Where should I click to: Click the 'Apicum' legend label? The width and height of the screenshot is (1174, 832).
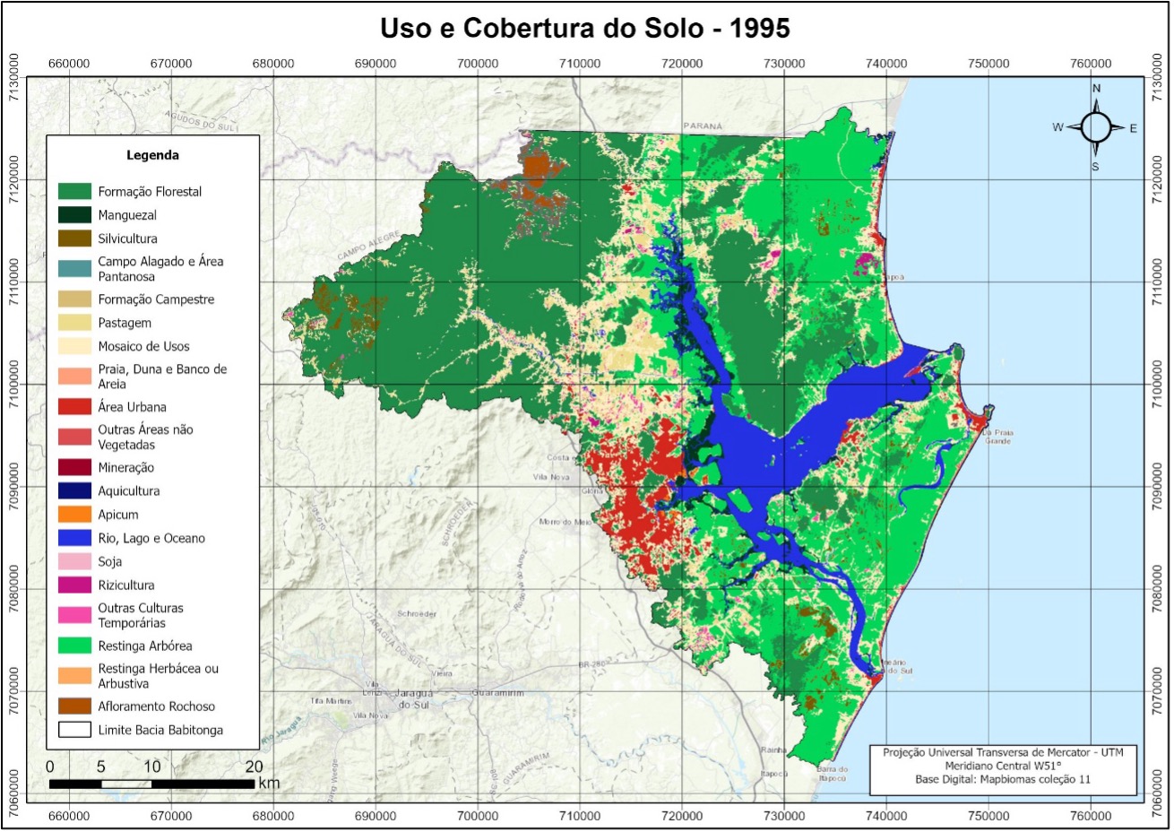[x=118, y=515]
